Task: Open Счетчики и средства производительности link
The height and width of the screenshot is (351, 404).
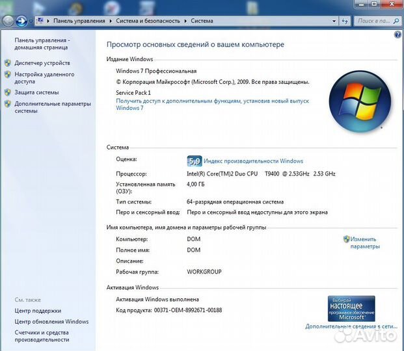Action: point(42,336)
